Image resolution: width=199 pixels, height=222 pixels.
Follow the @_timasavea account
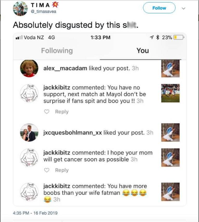[x=159, y=8]
